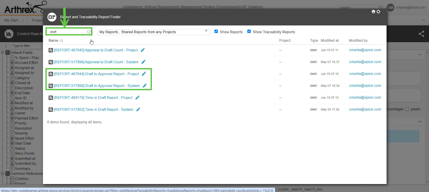Minimize the Report Finder dialog
The width and height of the screenshot is (429, 192).
click(x=373, y=12)
